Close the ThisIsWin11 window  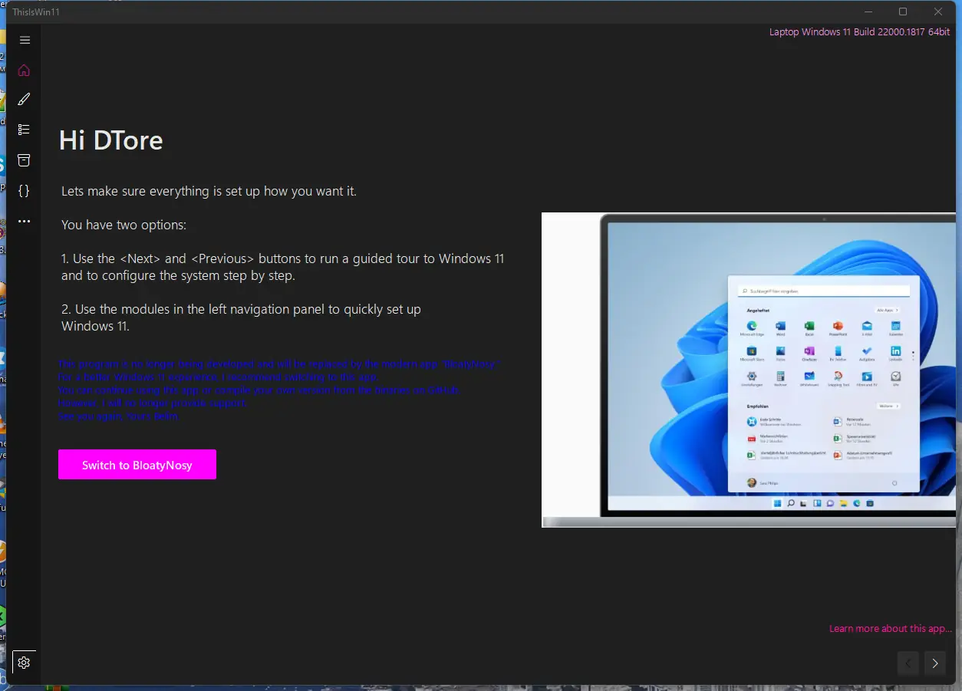(x=938, y=12)
